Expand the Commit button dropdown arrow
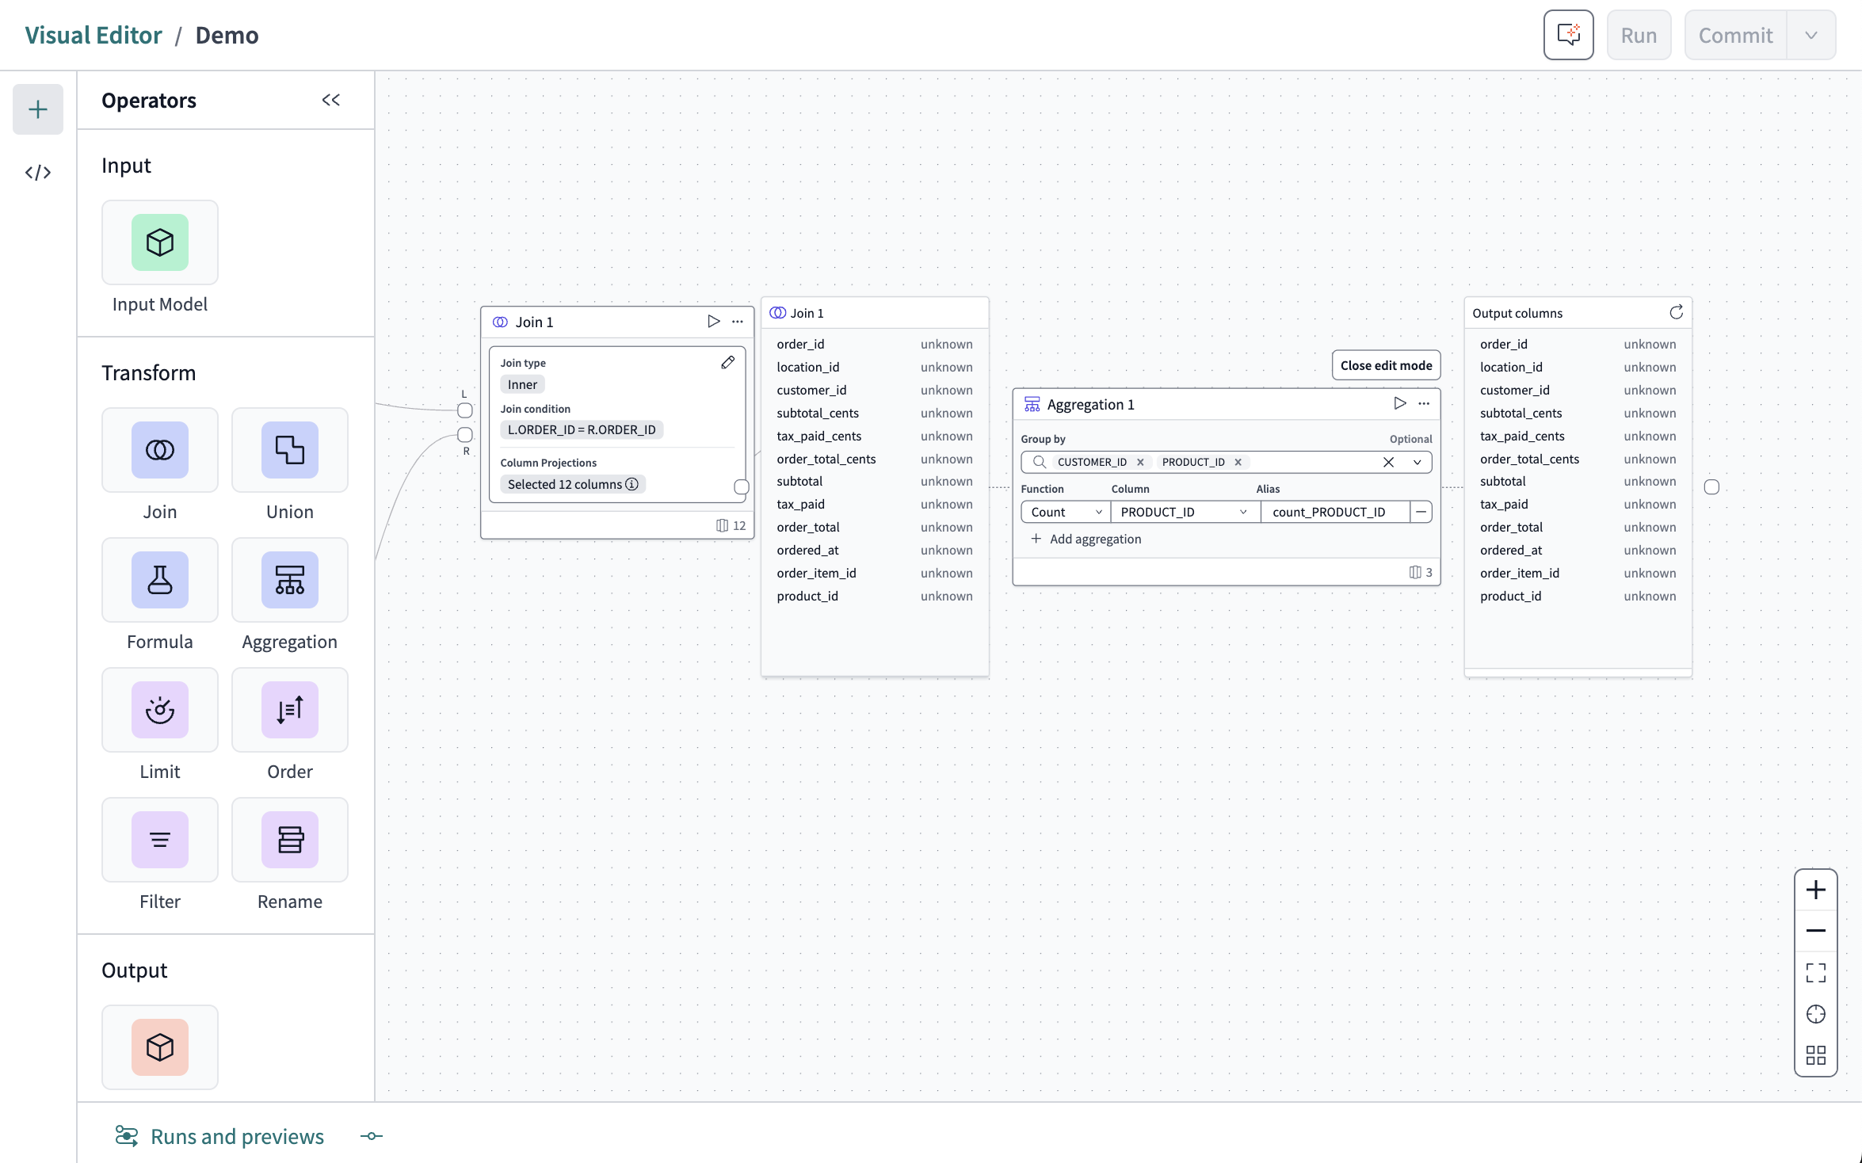The height and width of the screenshot is (1163, 1862). click(x=1811, y=35)
